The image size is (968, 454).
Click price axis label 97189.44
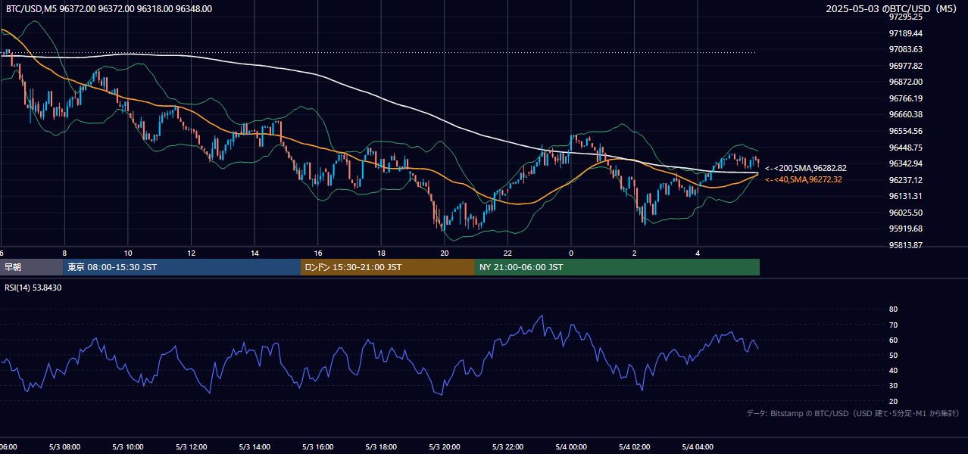[905, 33]
